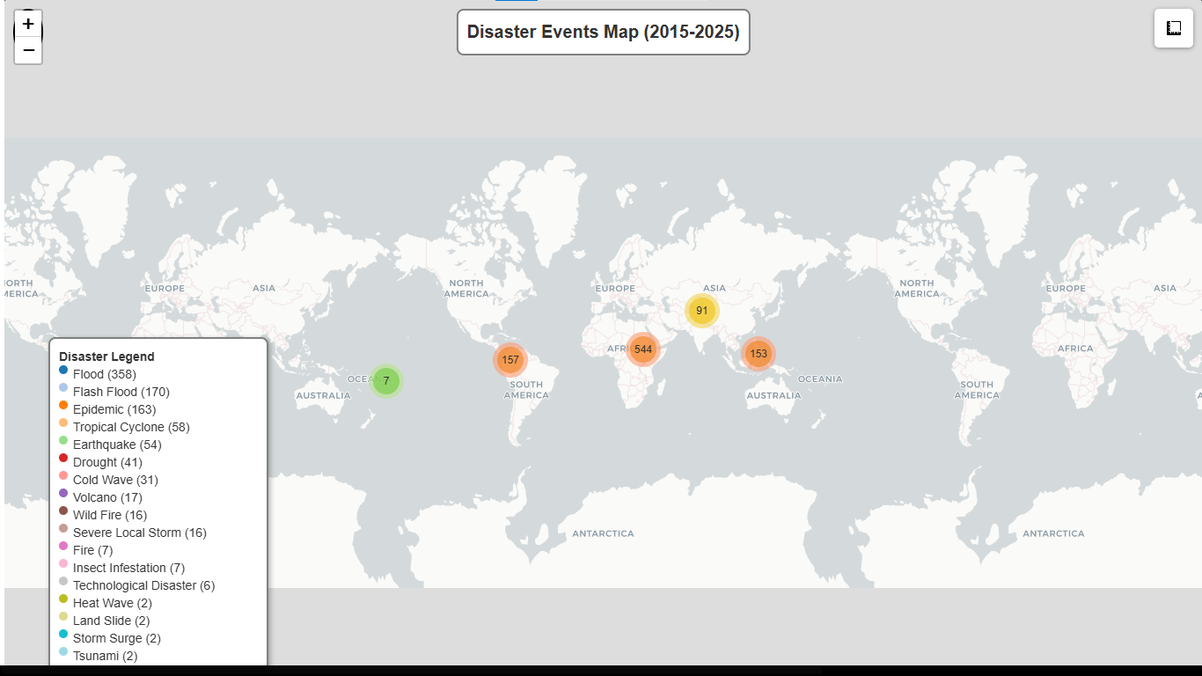Click the 'Disaster Legend' heading
The width and height of the screenshot is (1202, 676).
click(x=106, y=356)
